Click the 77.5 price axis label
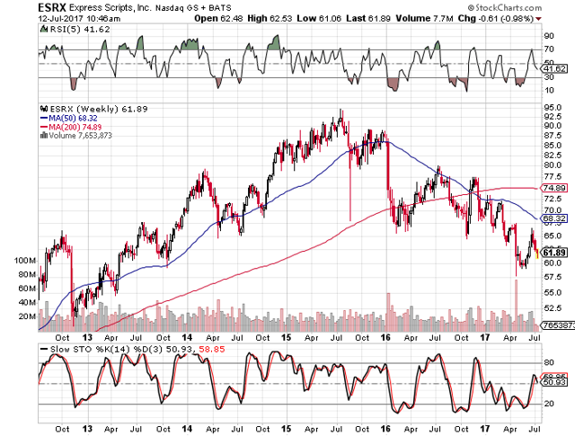Image resolution: width=575 pixels, height=436 pixels. coord(553,176)
